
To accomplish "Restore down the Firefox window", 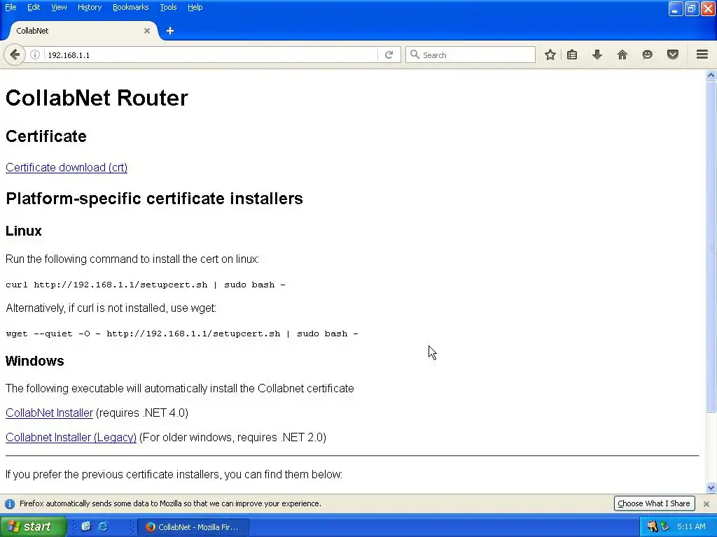I will coord(692,8).
